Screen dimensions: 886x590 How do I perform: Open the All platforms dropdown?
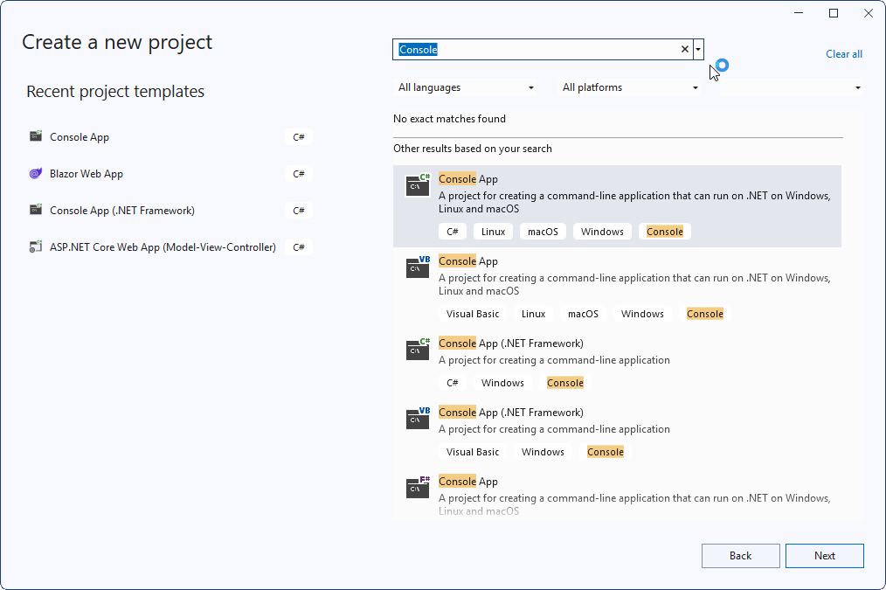[627, 87]
